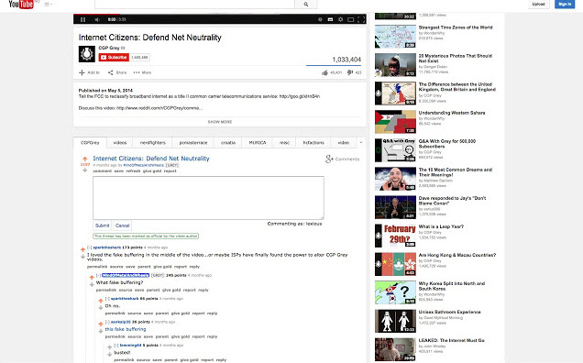Open the CGP Grey channel name link
The width and height of the screenshot is (583, 363).
109,48
